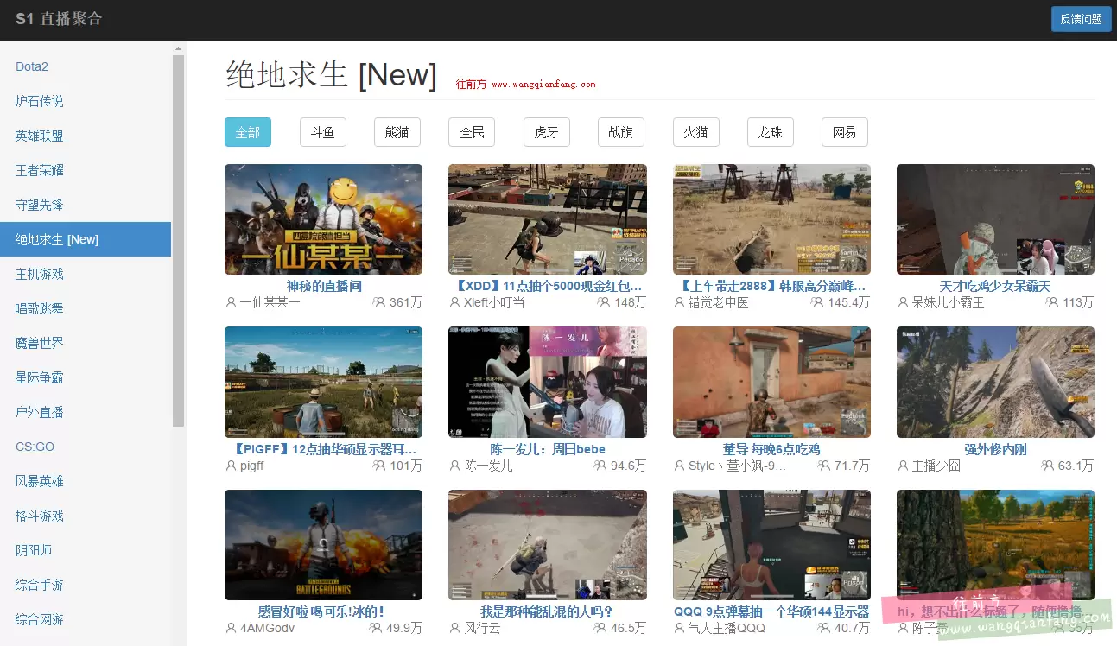Click streamer user icon beside 主播少囧
Viewport: 1117px width, 646px height.
click(x=903, y=465)
